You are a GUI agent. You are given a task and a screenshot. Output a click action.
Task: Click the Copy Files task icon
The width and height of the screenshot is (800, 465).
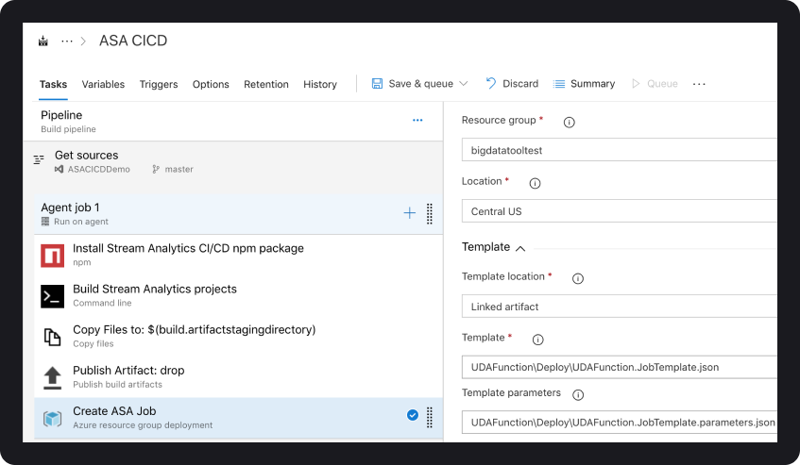click(x=53, y=337)
